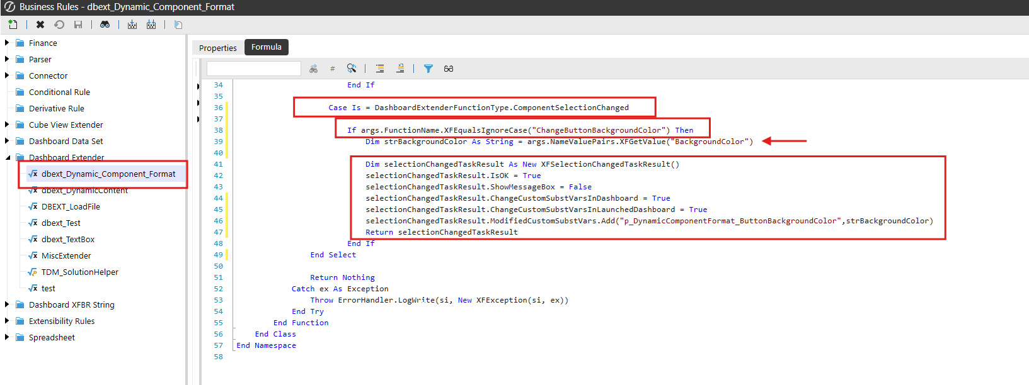Click the find and replace magnifier icon
The height and width of the screenshot is (385, 1029).
(352, 69)
